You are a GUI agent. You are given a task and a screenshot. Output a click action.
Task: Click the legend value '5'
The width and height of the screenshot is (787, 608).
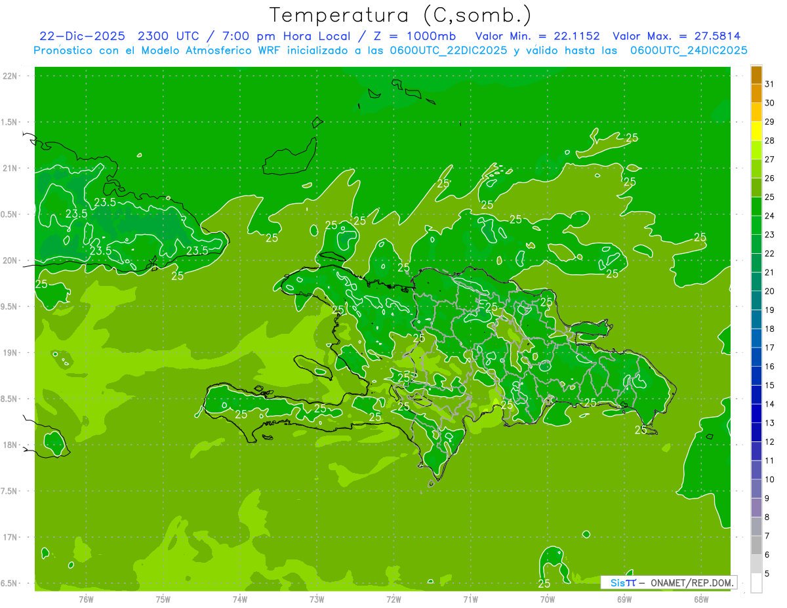pos(767,573)
